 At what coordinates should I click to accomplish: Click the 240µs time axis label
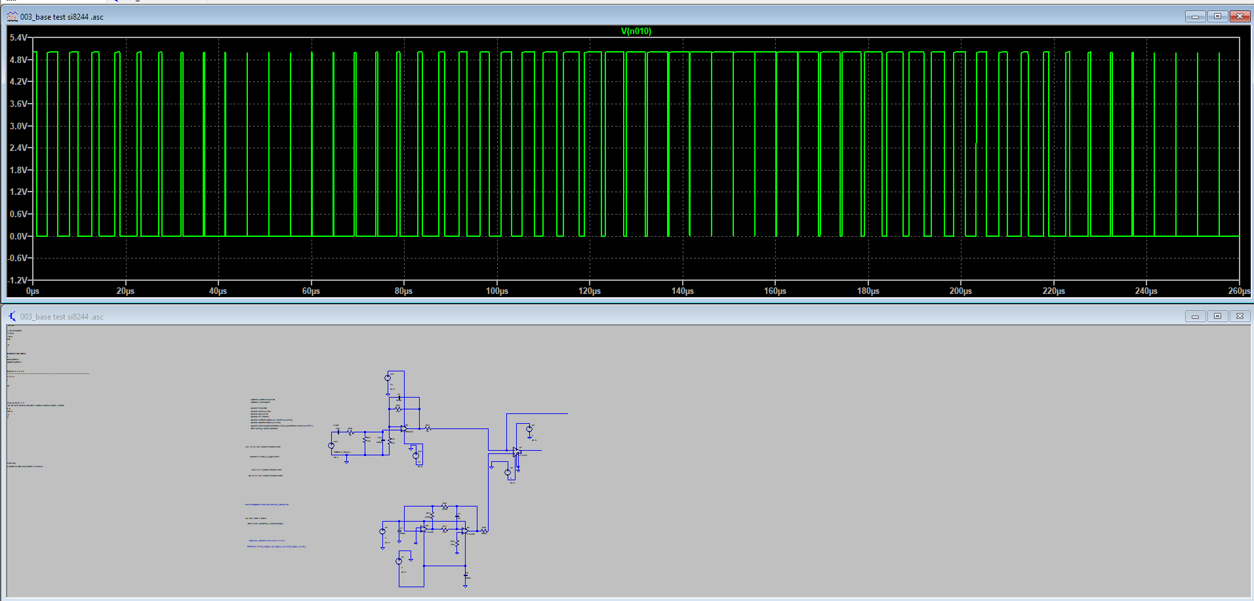pos(1146,291)
